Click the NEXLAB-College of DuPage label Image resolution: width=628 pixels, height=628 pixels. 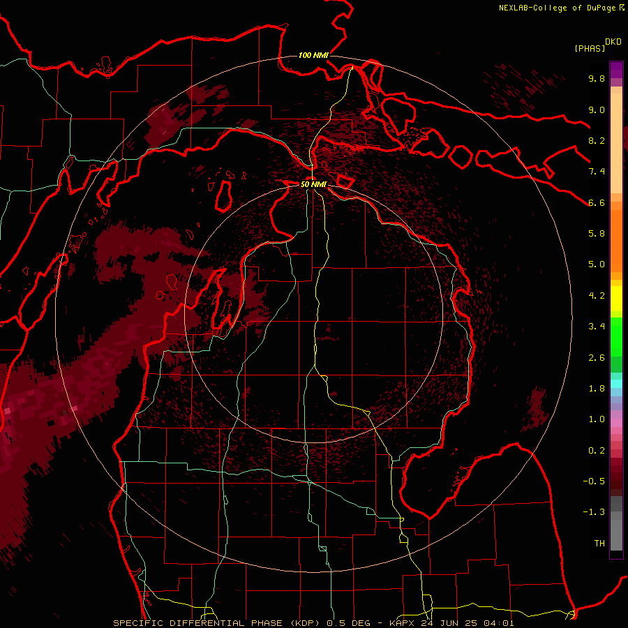558,8
